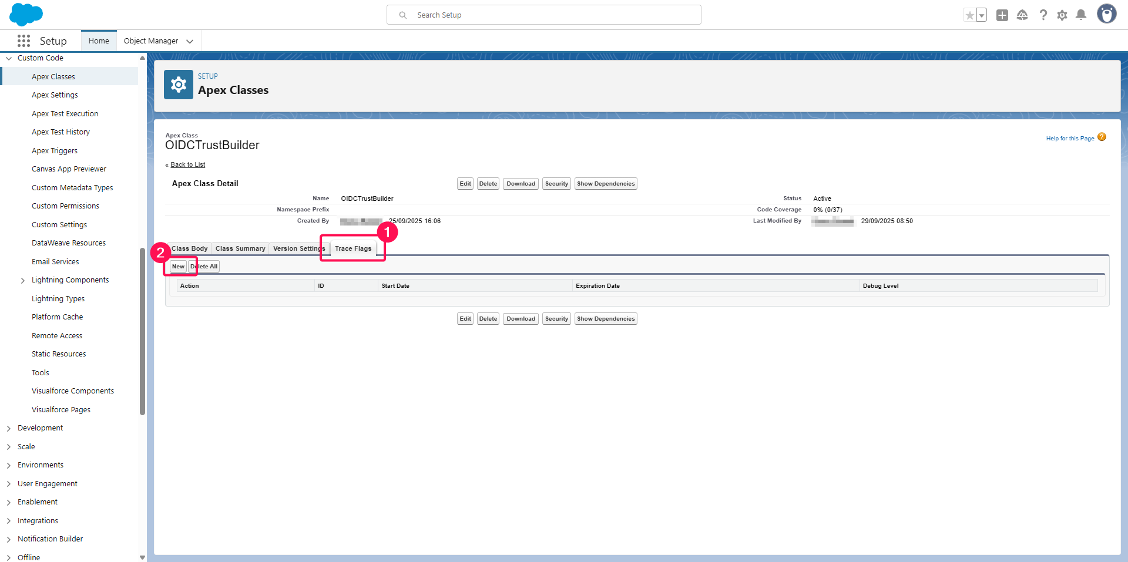The width and height of the screenshot is (1128, 562).
Task: Expand the Lightning Components tree item
Action: click(23, 281)
